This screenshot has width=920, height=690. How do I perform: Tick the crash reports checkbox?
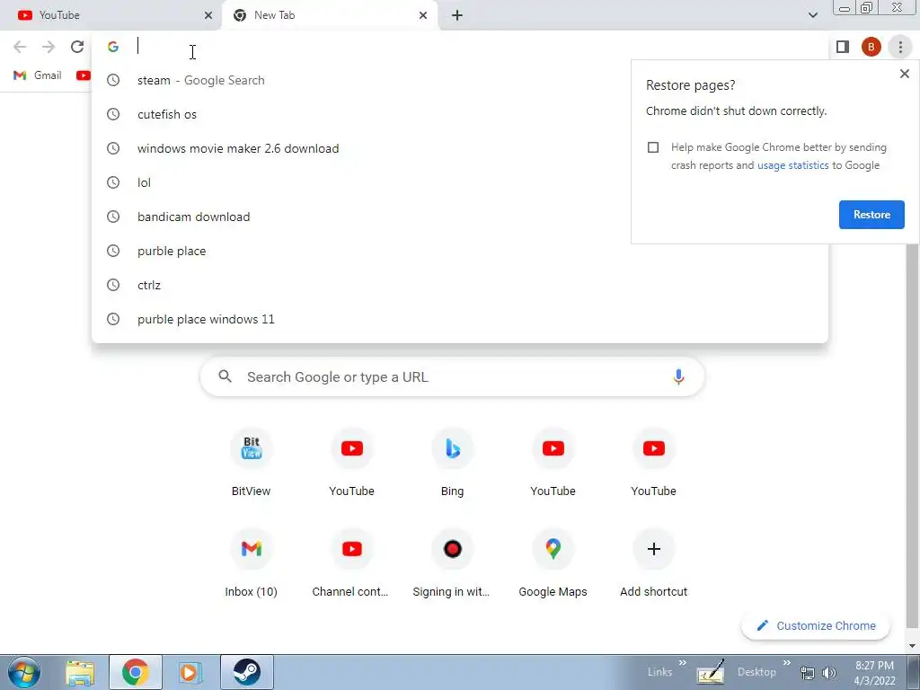pyautogui.click(x=653, y=147)
